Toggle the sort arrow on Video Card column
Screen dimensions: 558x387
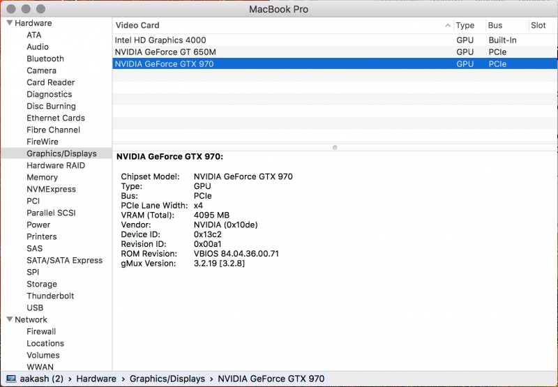click(448, 25)
